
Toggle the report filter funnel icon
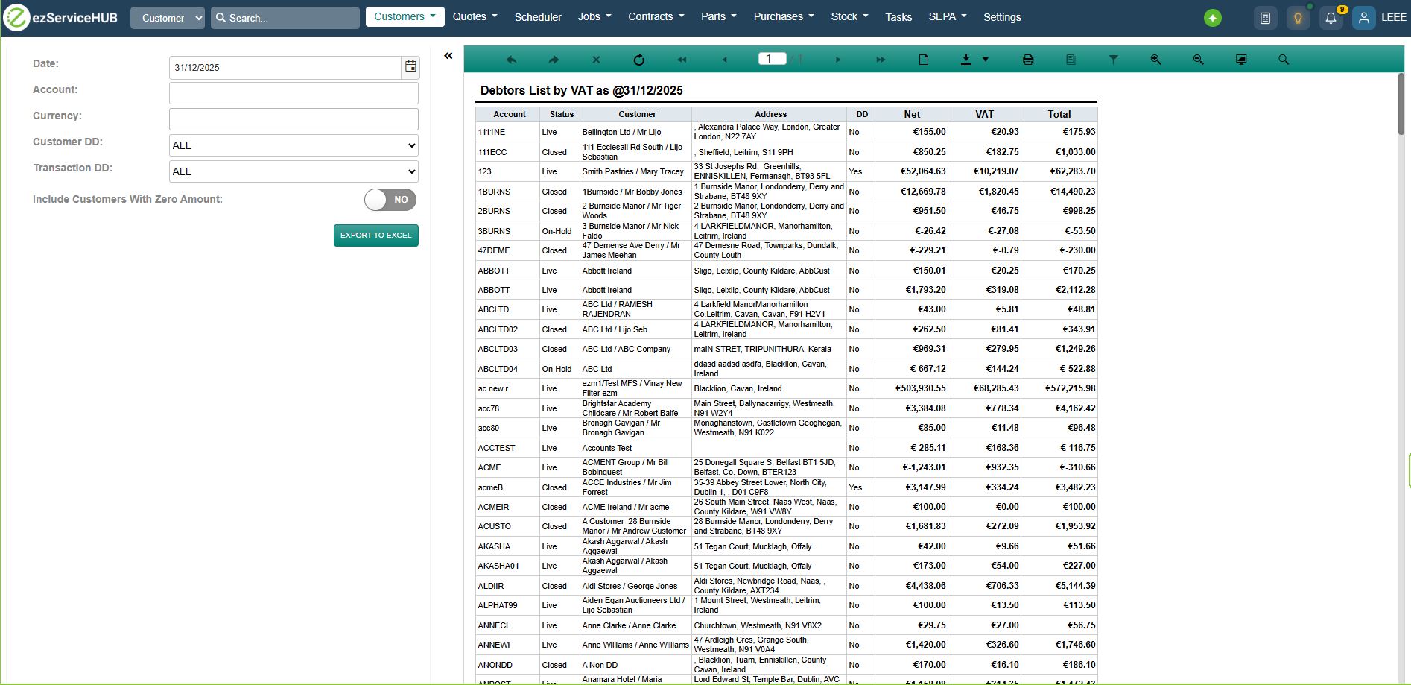click(1113, 60)
